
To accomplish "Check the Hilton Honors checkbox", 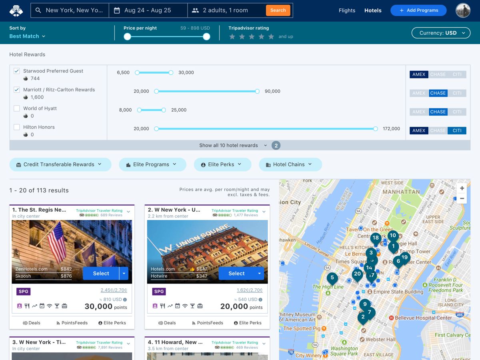I will tap(17, 127).
